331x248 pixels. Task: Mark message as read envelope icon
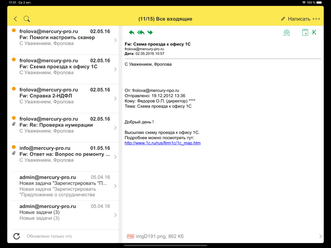(x=287, y=32)
